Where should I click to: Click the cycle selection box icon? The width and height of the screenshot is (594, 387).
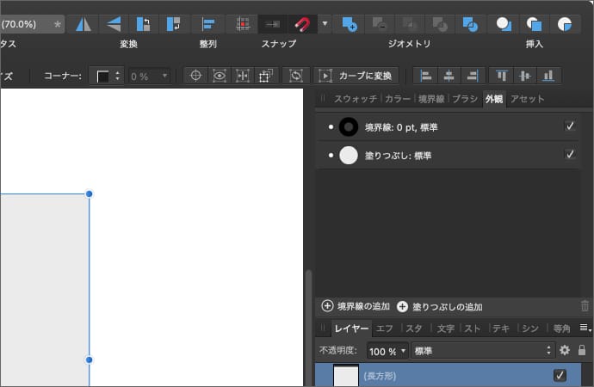point(297,76)
